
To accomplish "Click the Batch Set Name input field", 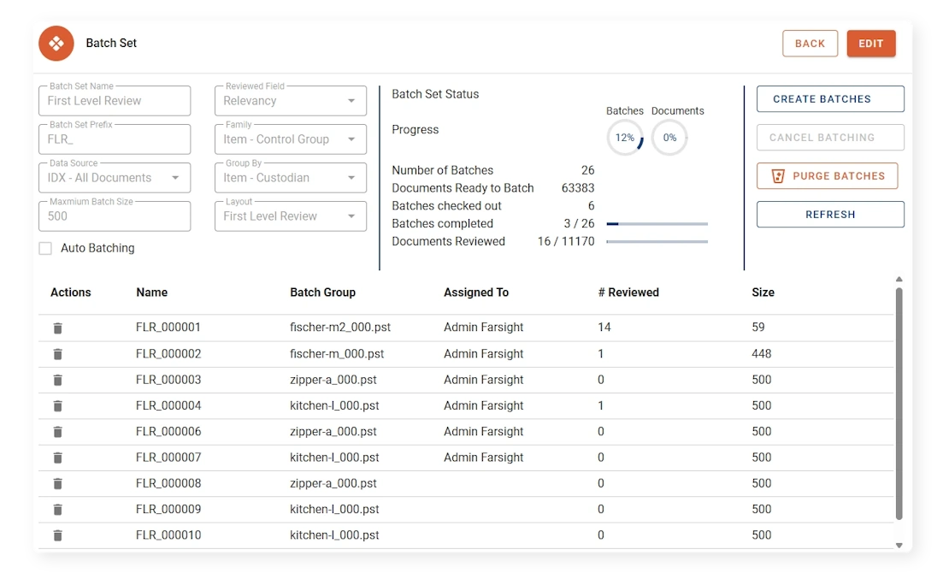I will coord(114,101).
